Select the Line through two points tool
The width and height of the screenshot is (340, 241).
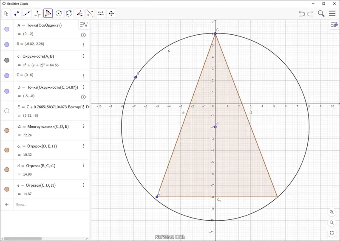(x=27, y=14)
